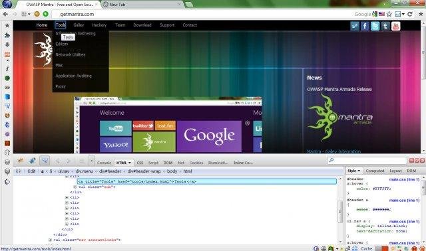Open the dropdown next to grid toolbar icon
Image resolution: width=426 pixels, height=251 pixels.
(x=29, y=14)
